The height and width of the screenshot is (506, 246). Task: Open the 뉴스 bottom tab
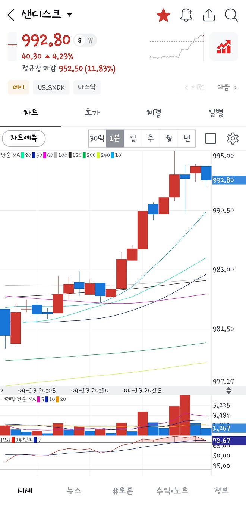[74, 490]
